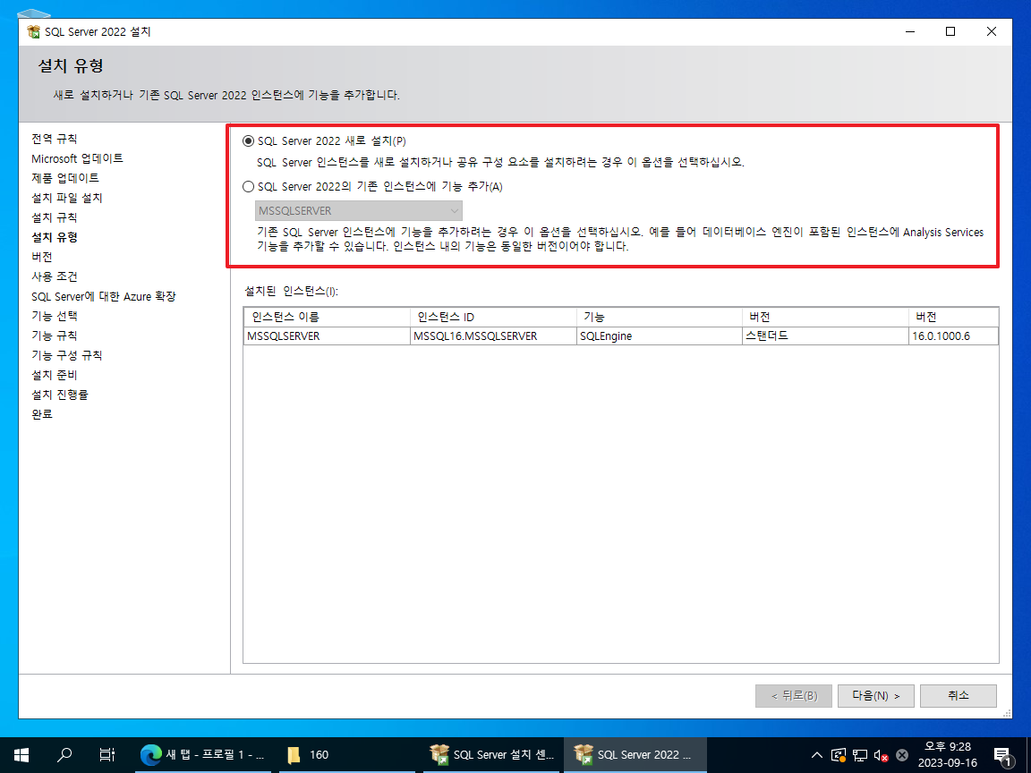Screen dimensions: 1031x773
Task: Select 설치 유형 step in the sidebar
Action: tap(55, 237)
